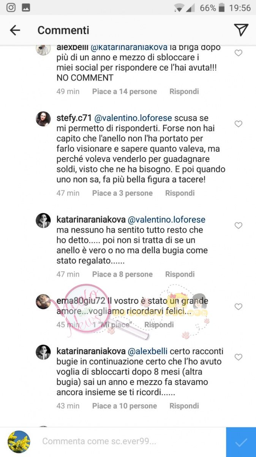This screenshot has height=457, width=256.
Task: Open ema80giu72 profile picture
Action: pos(43,302)
